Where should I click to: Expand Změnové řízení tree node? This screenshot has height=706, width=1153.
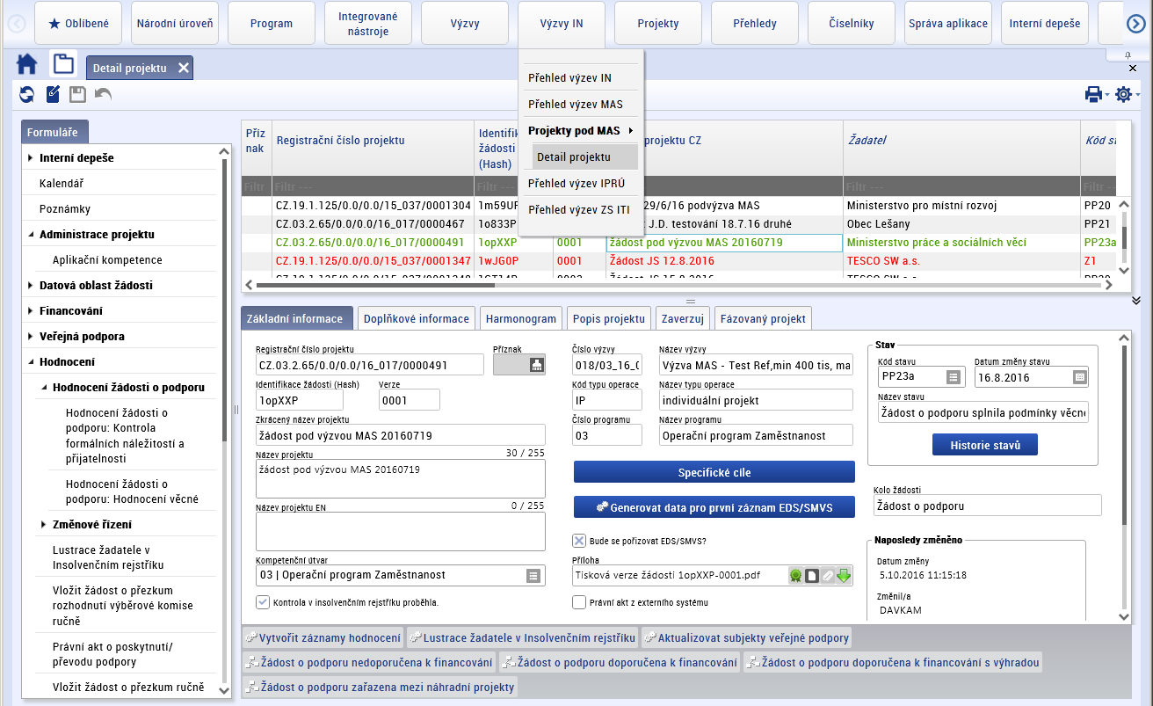pyautogui.click(x=44, y=525)
